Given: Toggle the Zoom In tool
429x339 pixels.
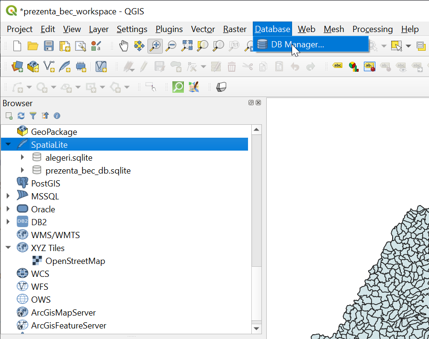Looking at the screenshot, I should tap(155, 45).
